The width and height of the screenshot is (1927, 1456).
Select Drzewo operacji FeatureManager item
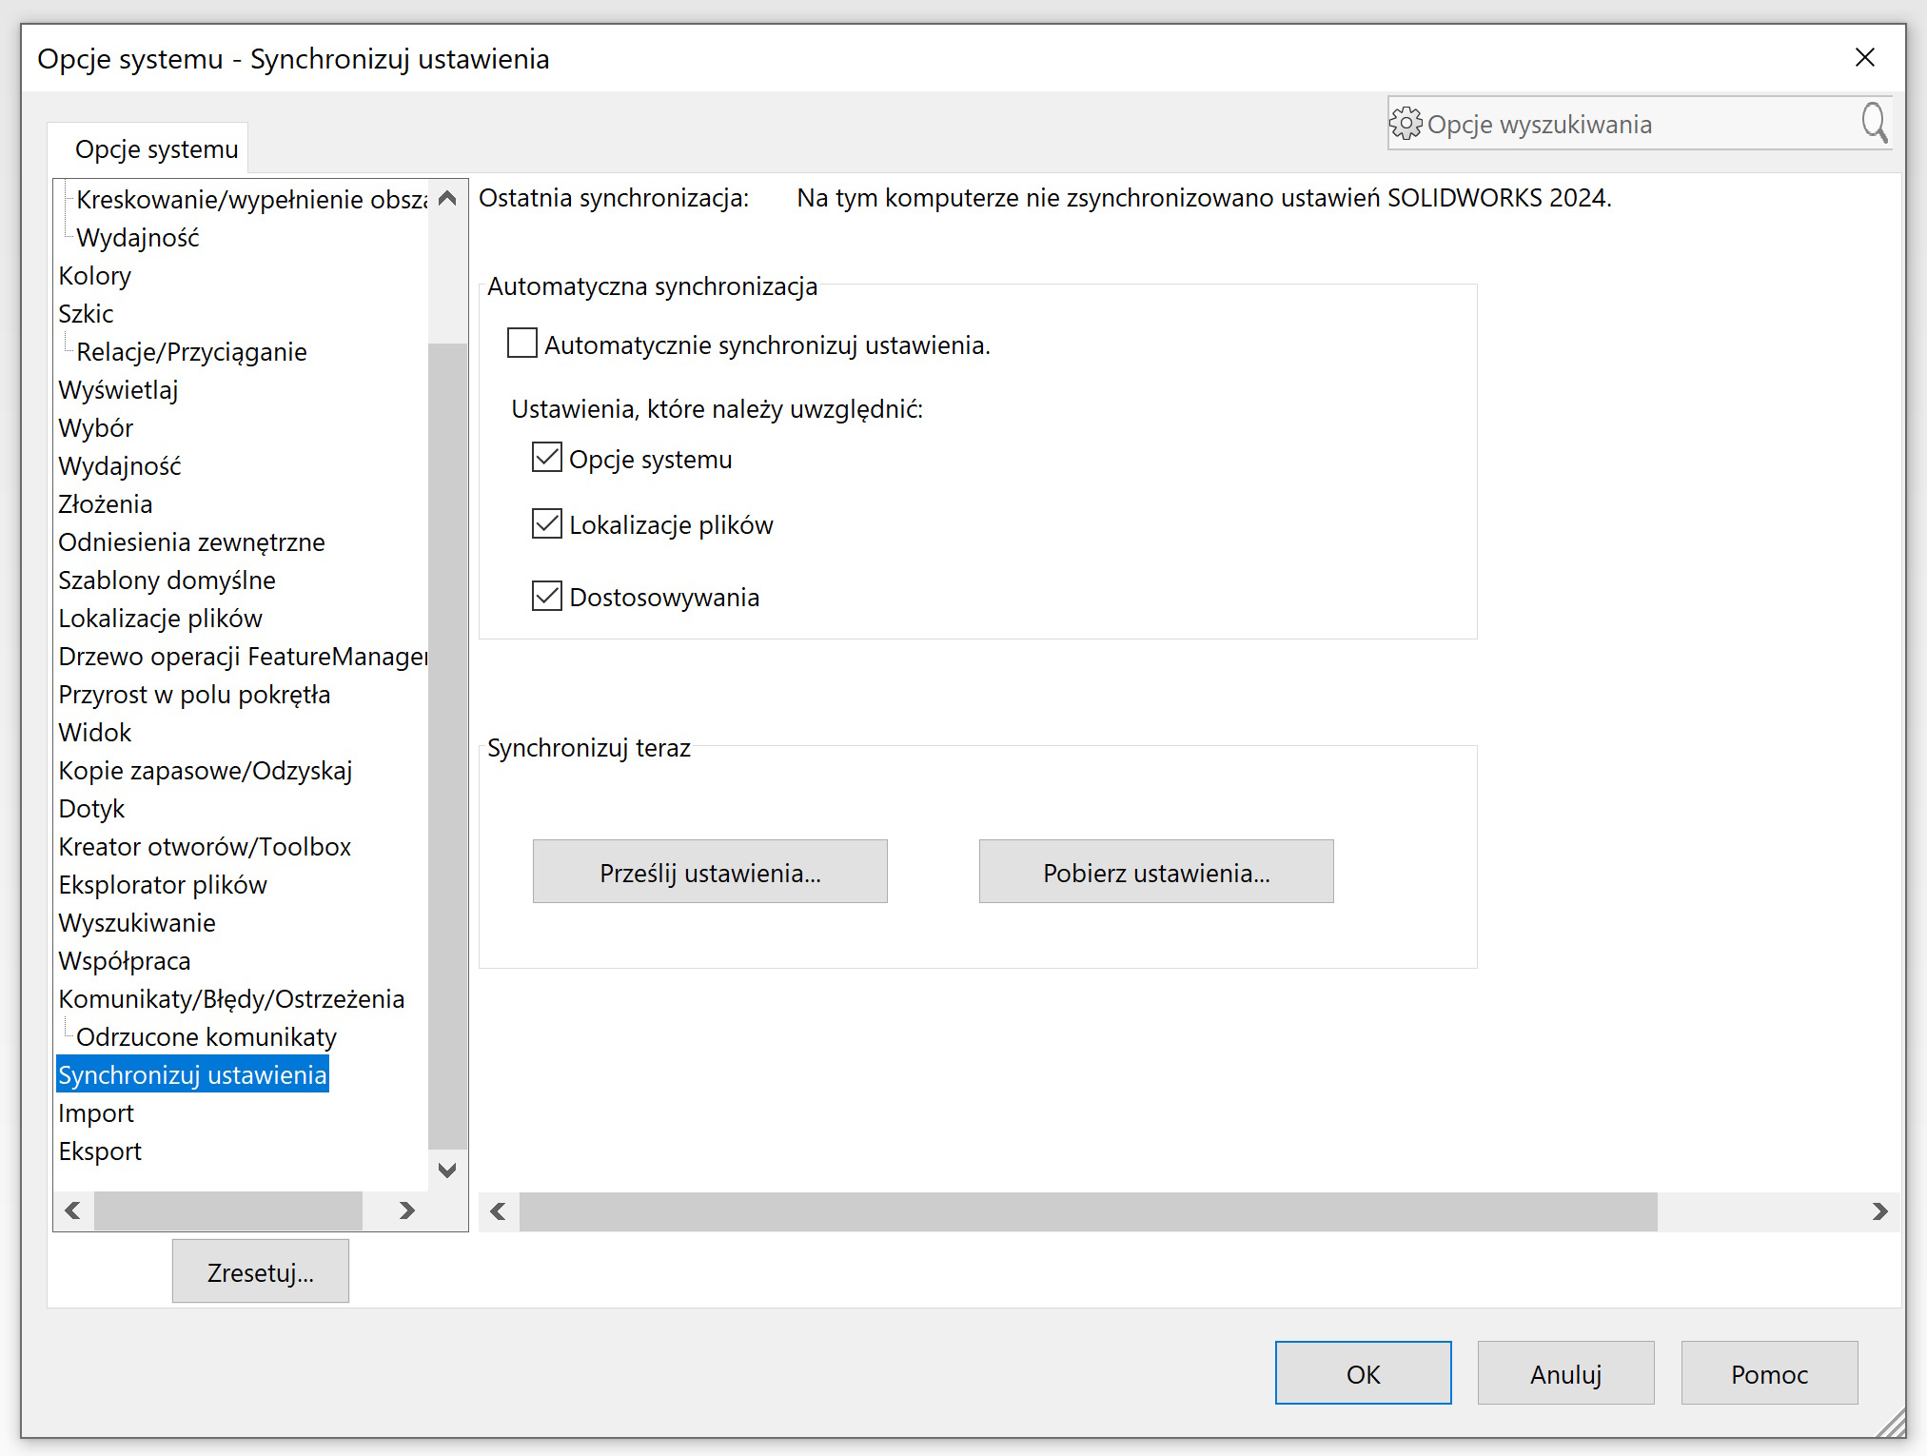(243, 656)
